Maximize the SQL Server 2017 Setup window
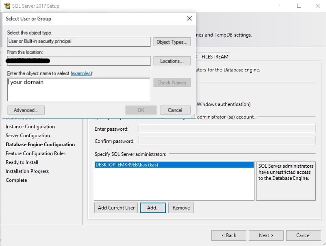Screen dimensions: 326x246 [x=299, y=6]
